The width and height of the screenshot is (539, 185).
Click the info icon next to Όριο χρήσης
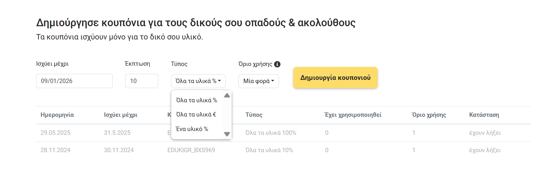[277, 64]
